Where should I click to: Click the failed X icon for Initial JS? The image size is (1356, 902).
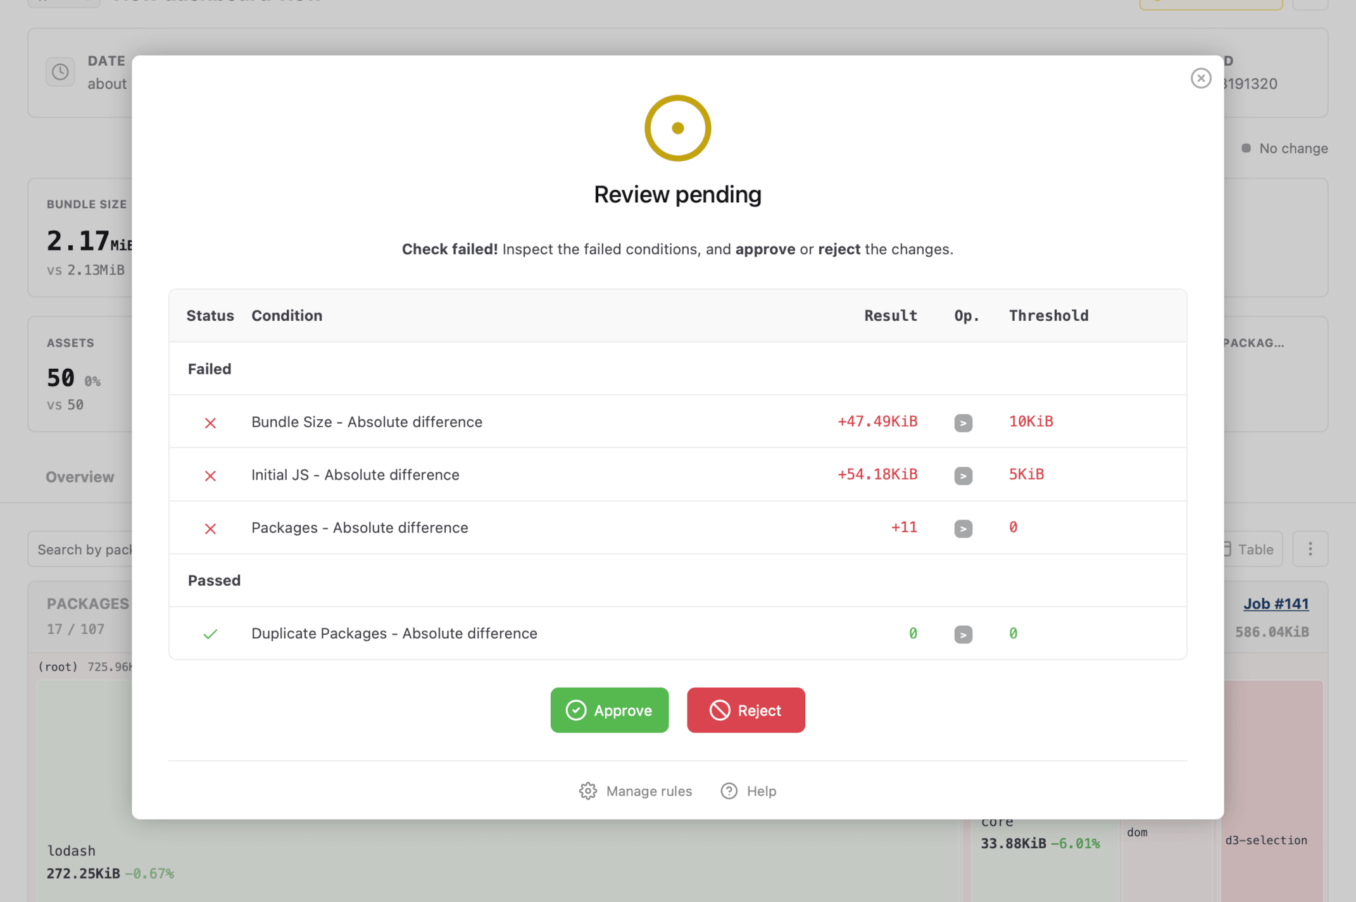pos(210,476)
